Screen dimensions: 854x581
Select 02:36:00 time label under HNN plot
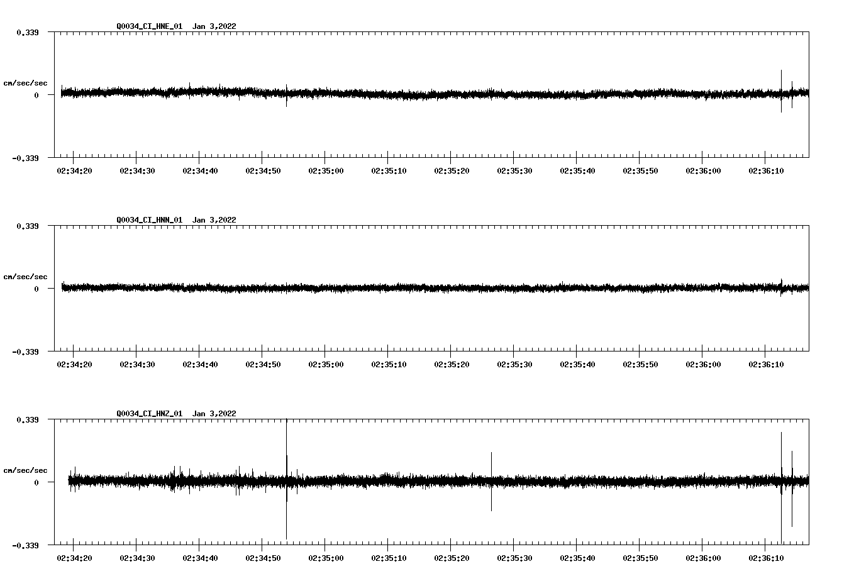coord(703,364)
